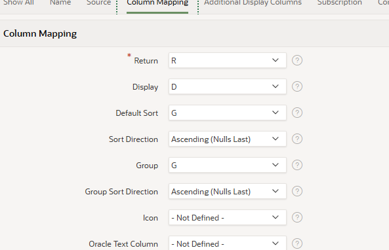Select the Column Mapping tab
Image resolution: width=389 pixels, height=250 pixels.
pyautogui.click(x=157, y=3)
